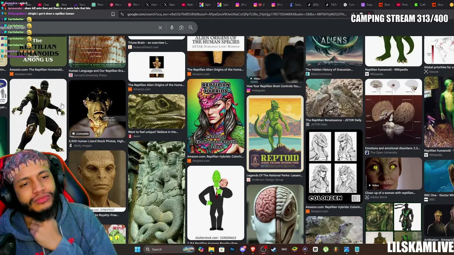
Task: Open woman with yellow reptilian eyes video
Action: point(393,174)
